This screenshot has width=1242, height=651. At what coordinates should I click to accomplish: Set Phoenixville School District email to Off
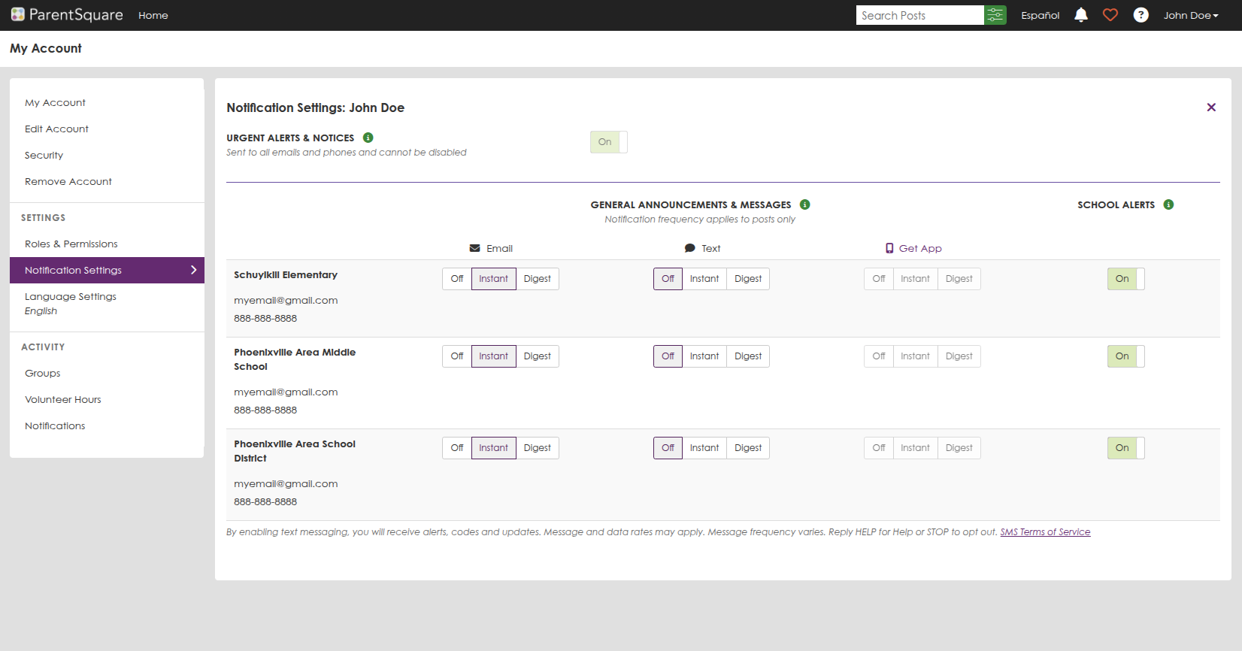(x=457, y=448)
